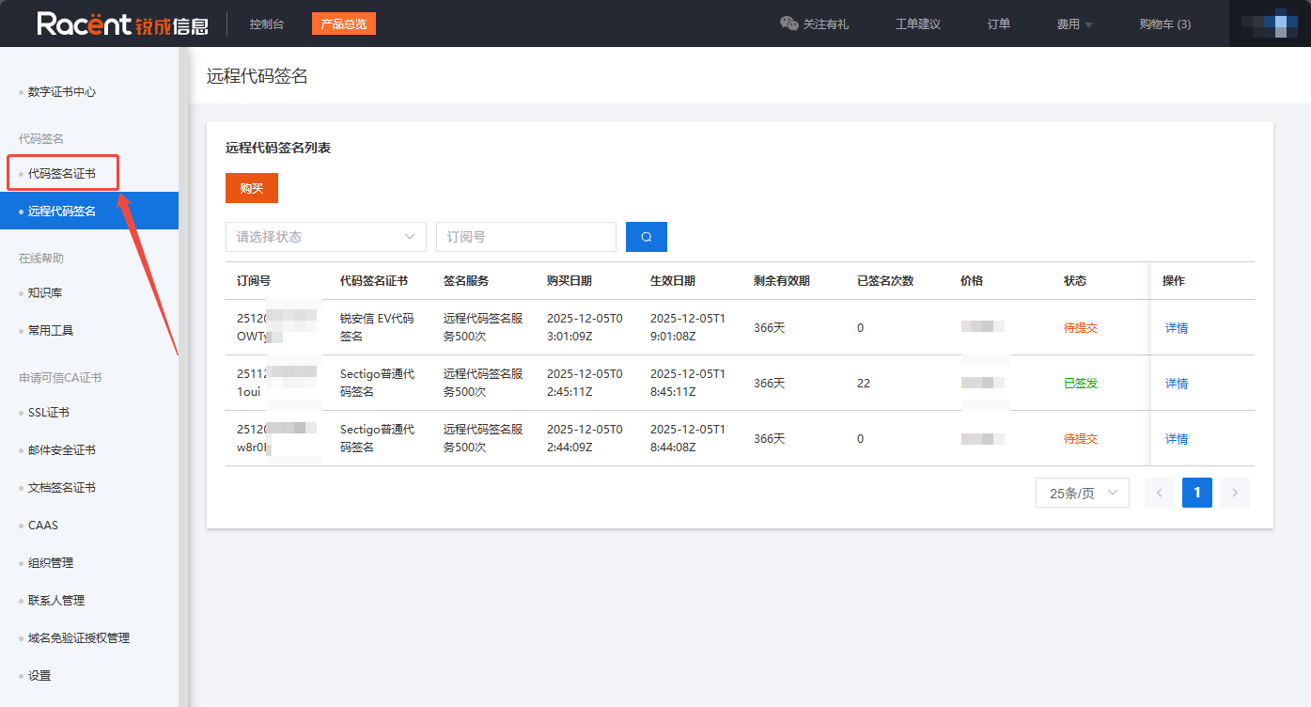This screenshot has height=707, width=1311.
Task: Click page number 1 button
Action: (1196, 493)
